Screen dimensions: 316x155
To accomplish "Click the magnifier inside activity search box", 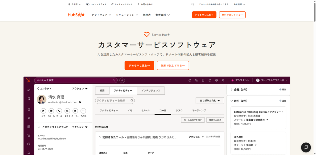I will click(132, 101).
